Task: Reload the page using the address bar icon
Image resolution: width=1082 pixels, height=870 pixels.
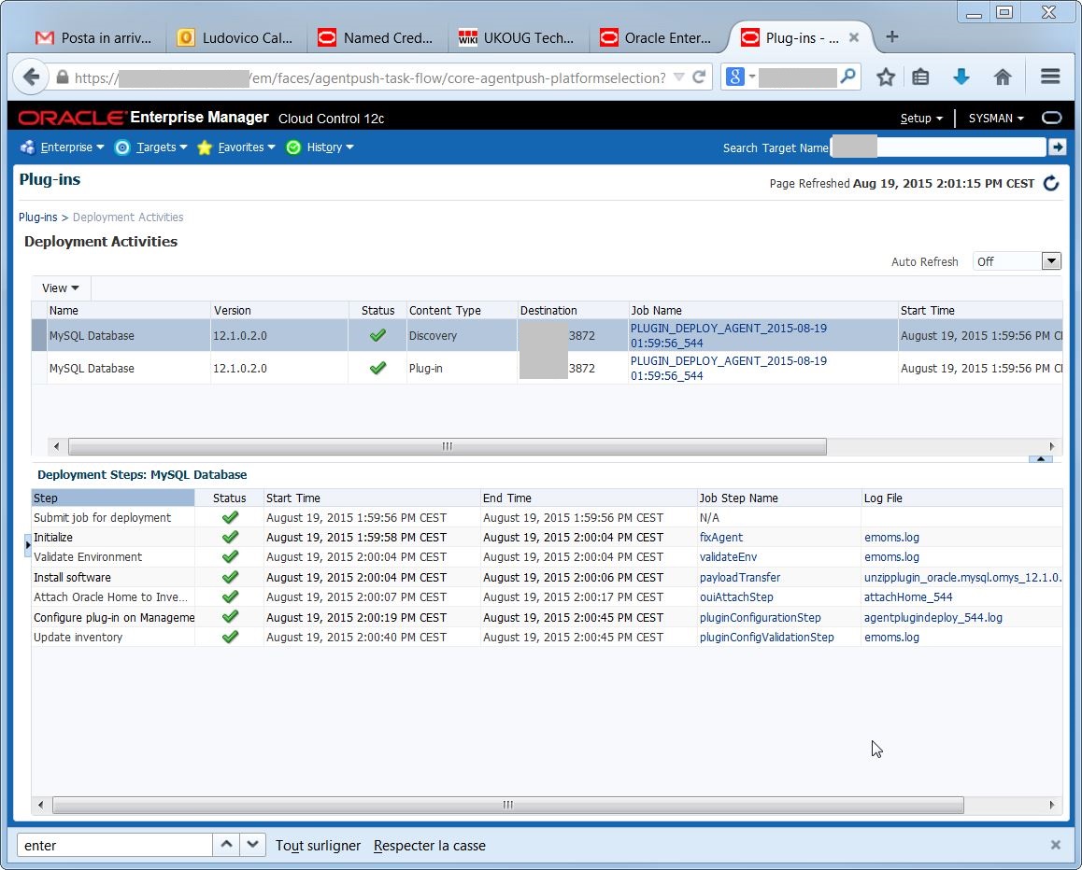Action: tap(699, 77)
